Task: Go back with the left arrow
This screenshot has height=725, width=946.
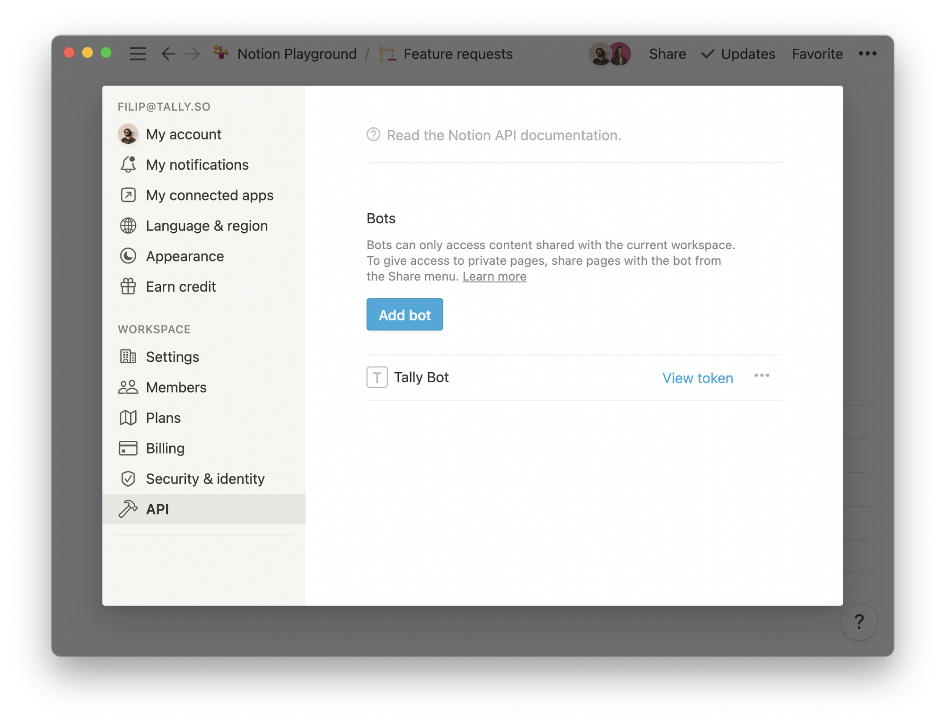Action: [x=168, y=54]
